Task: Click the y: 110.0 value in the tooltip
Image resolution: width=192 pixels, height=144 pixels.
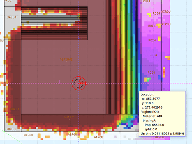Action: [147, 103]
